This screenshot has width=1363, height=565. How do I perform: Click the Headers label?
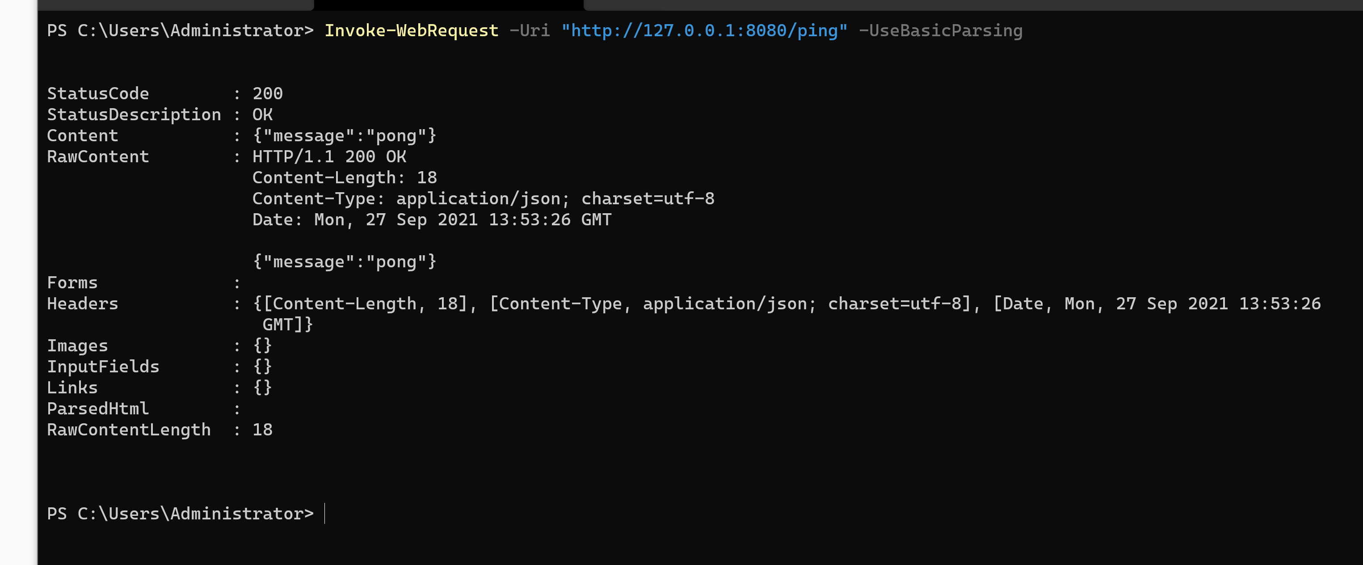pyautogui.click(x=83, y=304)
